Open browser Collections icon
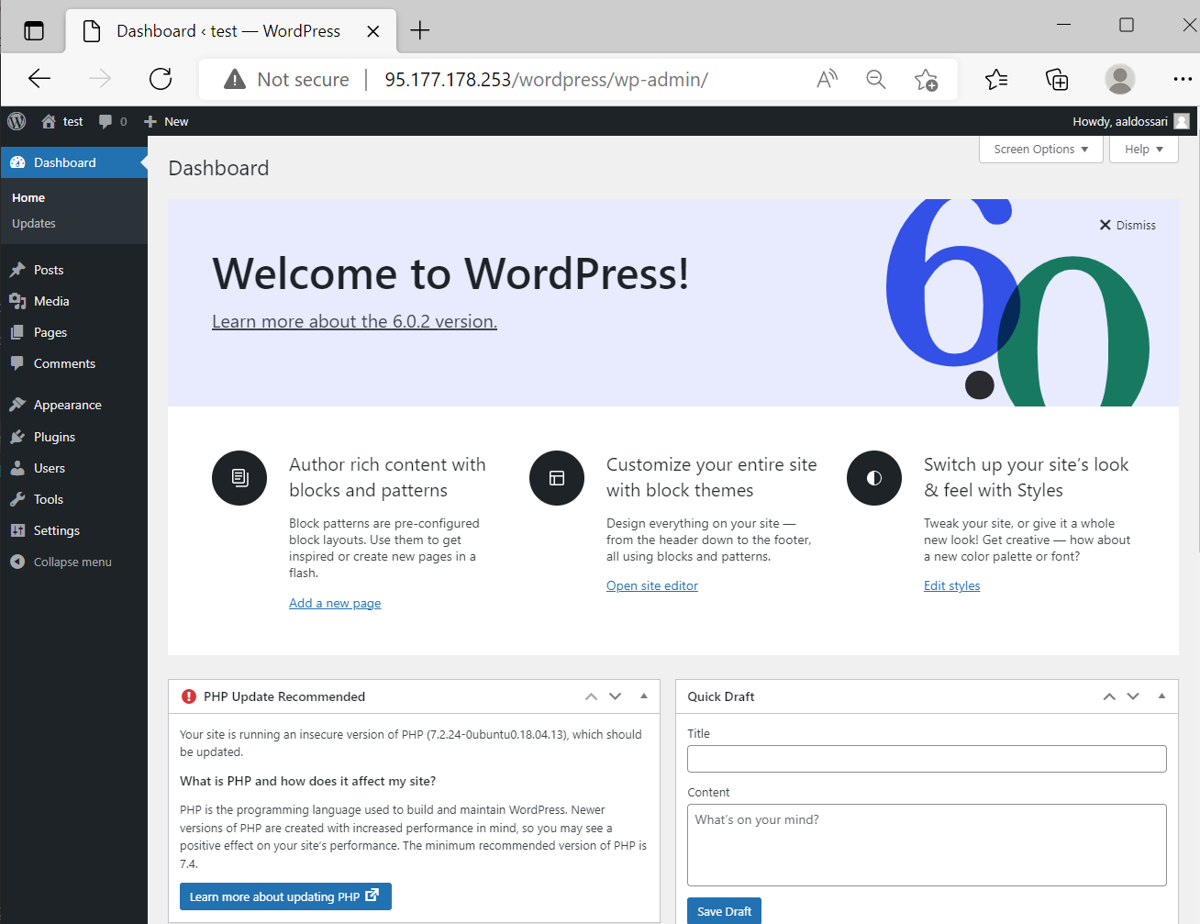The height and width of the screenshot is (924, 1200). [1057, 80]
